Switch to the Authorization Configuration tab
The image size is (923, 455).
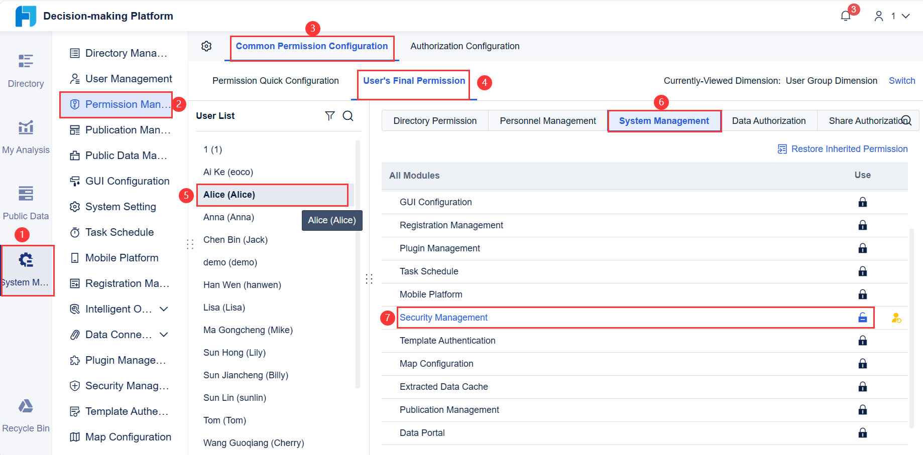(x=464, y=46)
